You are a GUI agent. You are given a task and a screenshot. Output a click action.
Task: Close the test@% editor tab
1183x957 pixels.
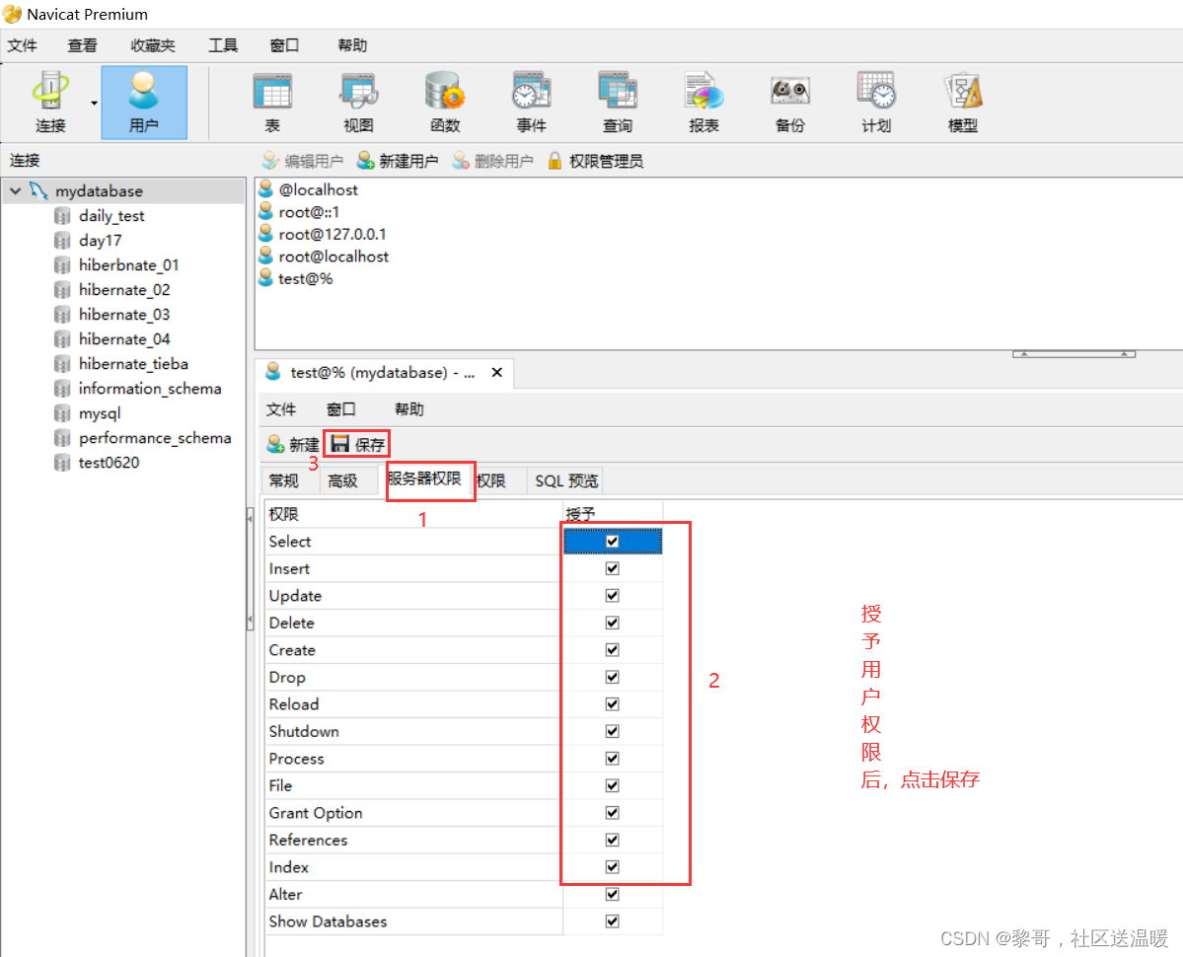pyautogui.click(x=497, y=373)
